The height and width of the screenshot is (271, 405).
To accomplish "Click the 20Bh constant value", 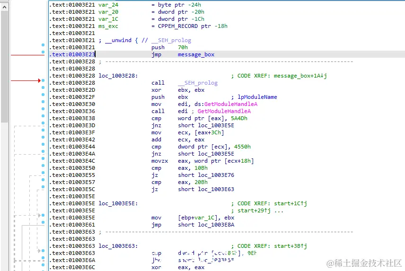I will [201, 182].
